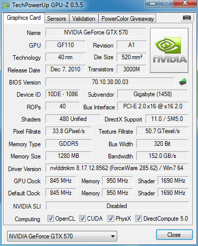This screenshot has width=198, height=246.
Task: Switch to the Validation tab
Action: point(83,19)
